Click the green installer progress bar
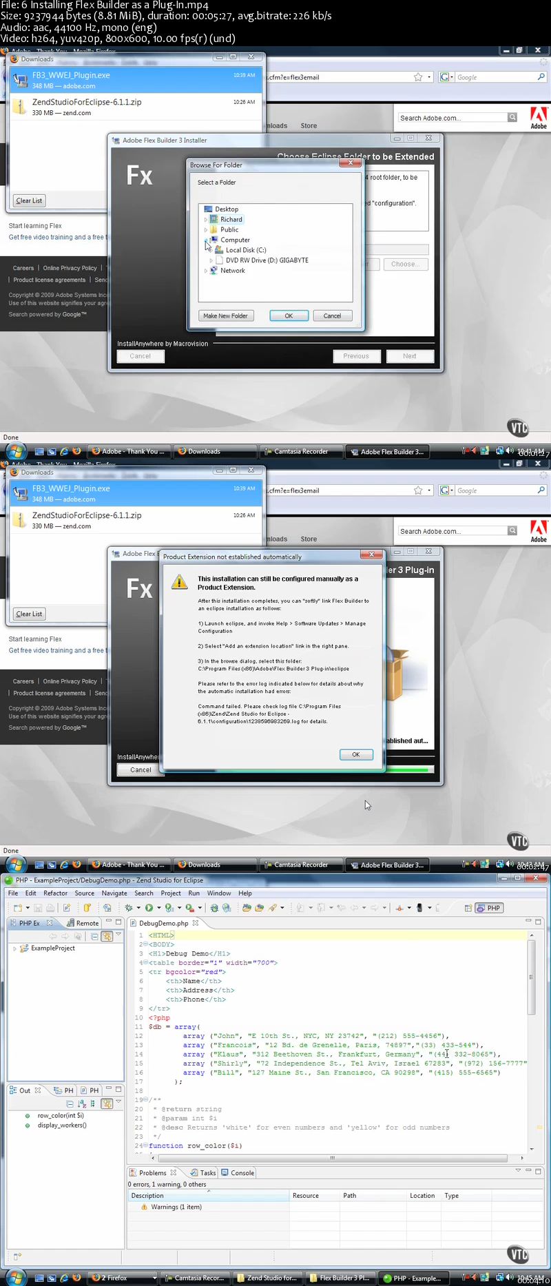Viewport: 551px width, 1286px height. click(x=409, y=769)
